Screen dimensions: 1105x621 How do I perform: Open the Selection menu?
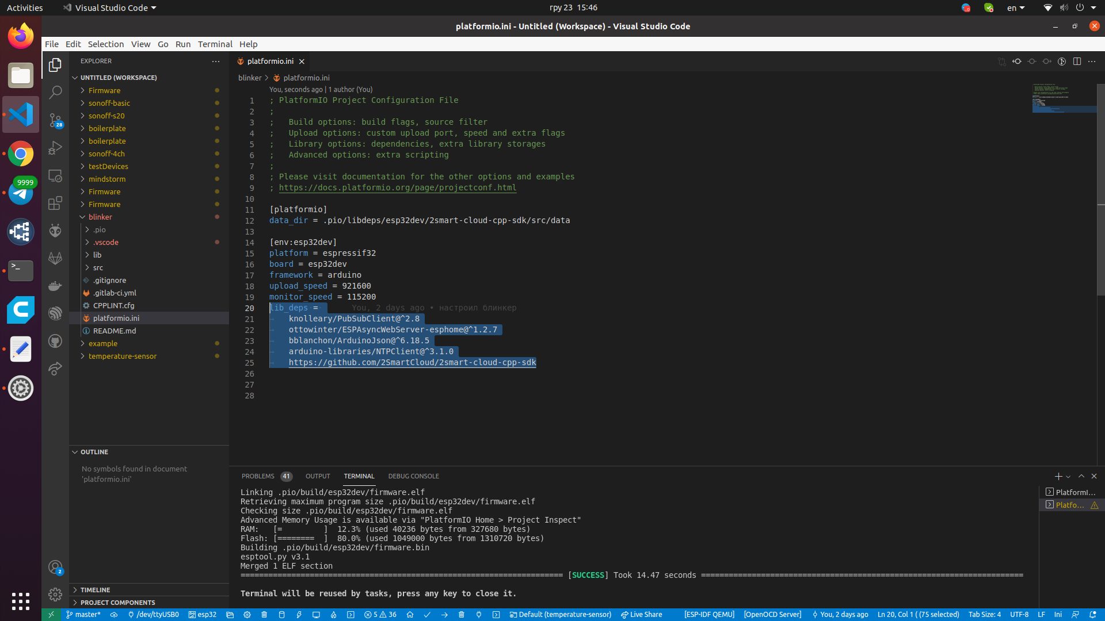pyautogui.click(x=106, y=44)
